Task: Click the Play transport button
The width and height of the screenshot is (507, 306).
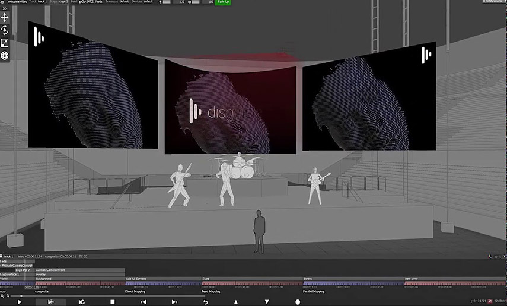Action: (x=20, y=302)
